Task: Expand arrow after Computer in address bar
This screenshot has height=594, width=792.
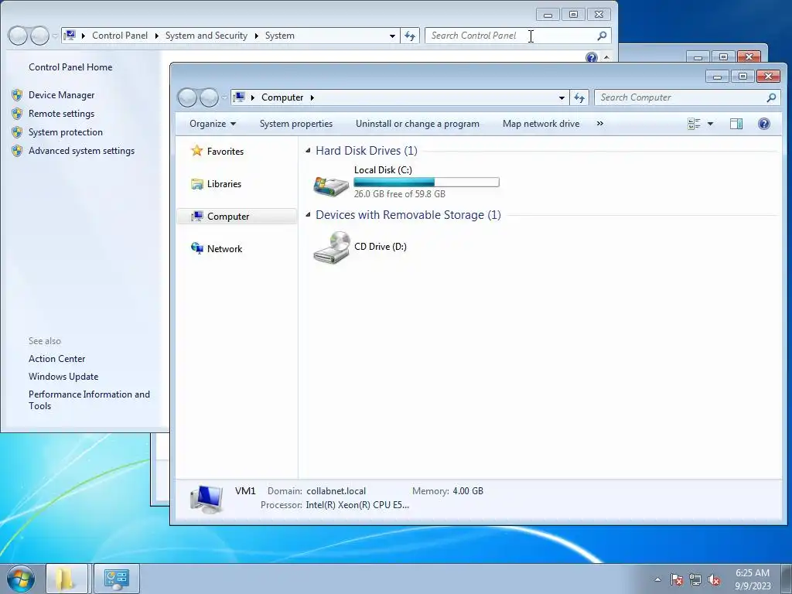Action: [312, 97]
